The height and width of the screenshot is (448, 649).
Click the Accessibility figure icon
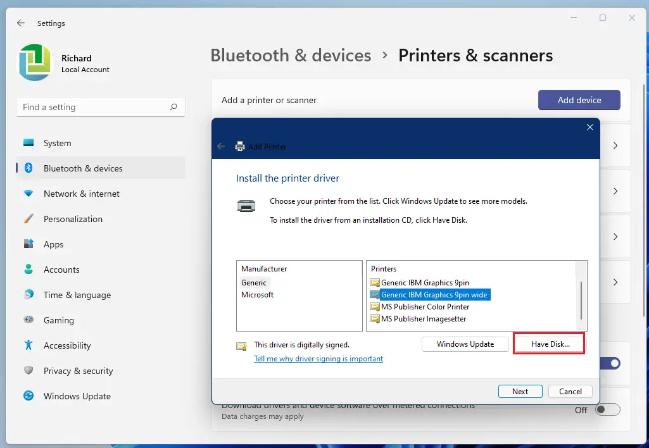(x=28, y=345)
